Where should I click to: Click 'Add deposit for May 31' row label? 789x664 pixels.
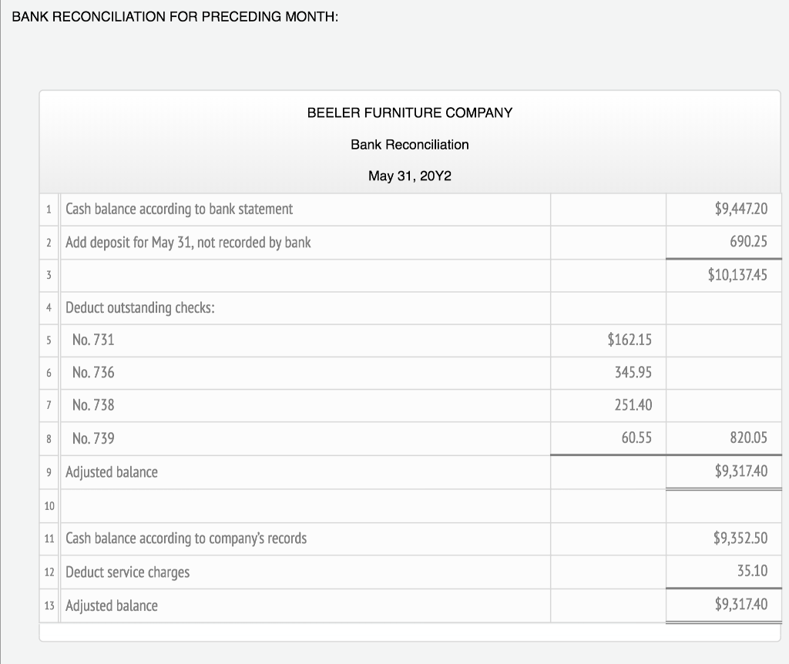[188, 242]
